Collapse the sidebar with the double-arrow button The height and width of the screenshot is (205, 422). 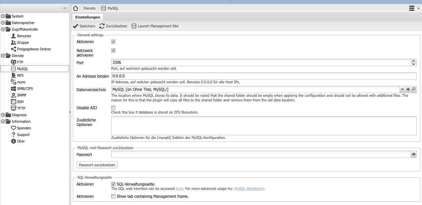(x=65, y=8)
